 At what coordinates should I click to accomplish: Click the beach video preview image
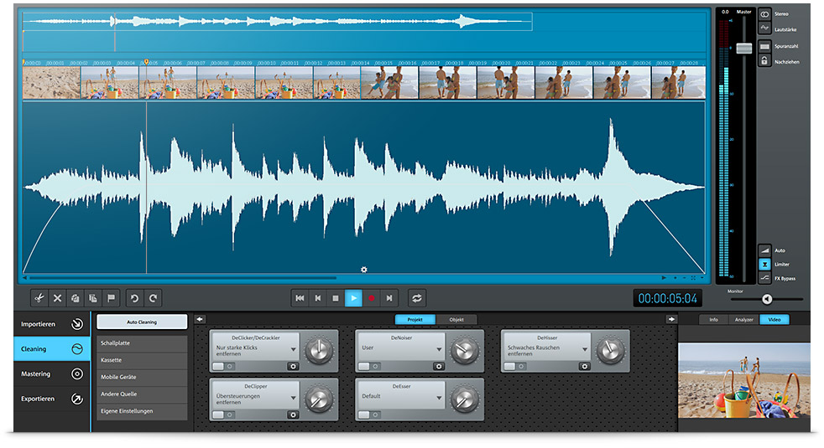[x=744, y=380]
